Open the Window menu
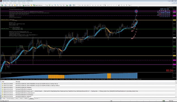The image size is (177, 102). click(x=24, y=3)
